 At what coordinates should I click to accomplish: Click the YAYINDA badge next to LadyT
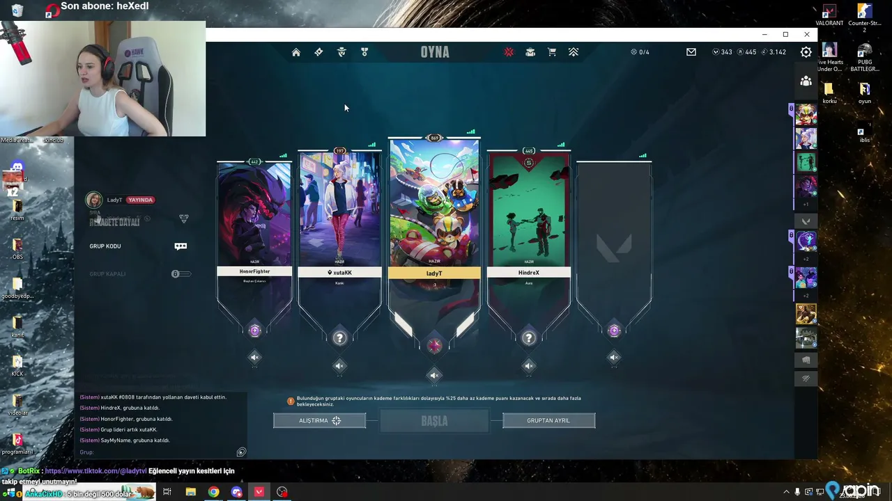140,200
